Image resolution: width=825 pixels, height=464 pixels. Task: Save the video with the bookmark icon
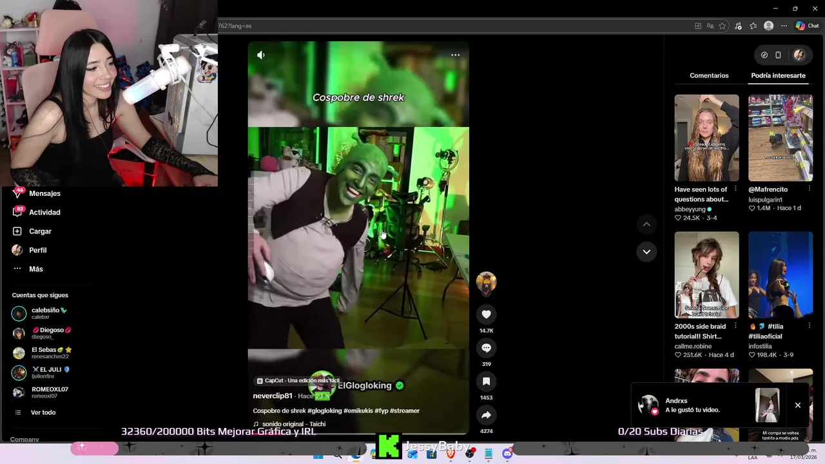tap(486, 382)
